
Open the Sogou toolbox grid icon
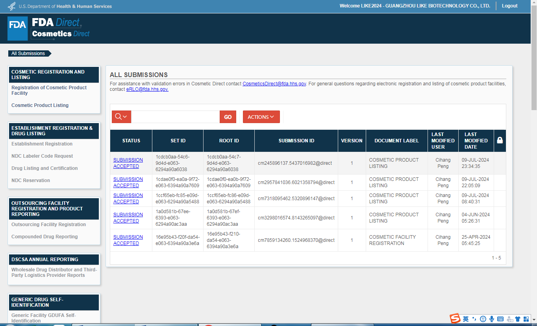click(x=526, y=319)
